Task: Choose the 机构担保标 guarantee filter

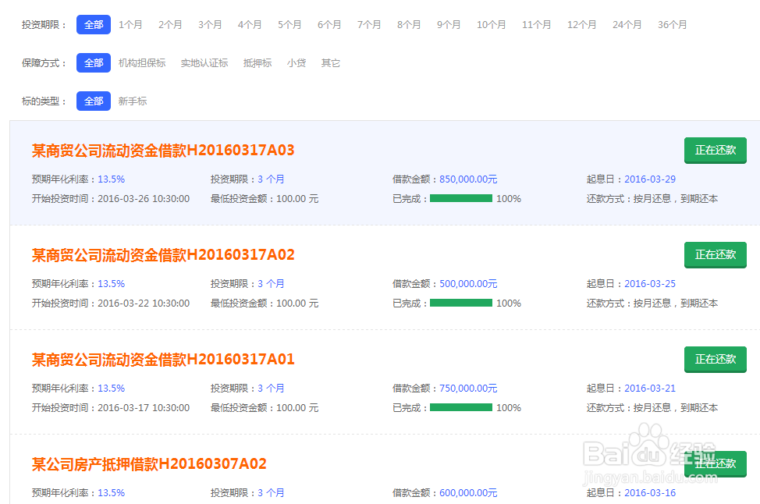Action: (142, 63)
